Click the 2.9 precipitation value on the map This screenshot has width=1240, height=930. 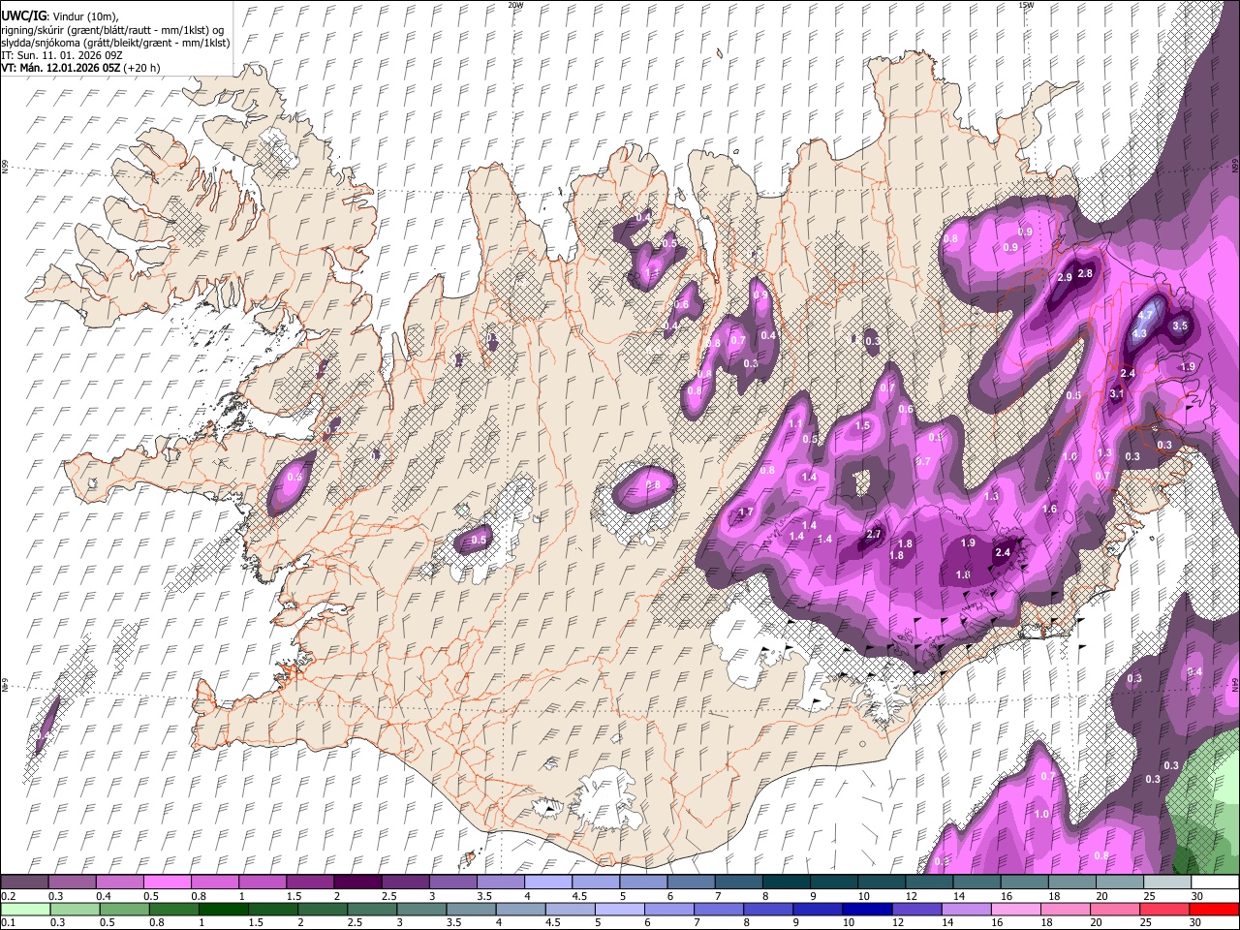[1064, 278]
